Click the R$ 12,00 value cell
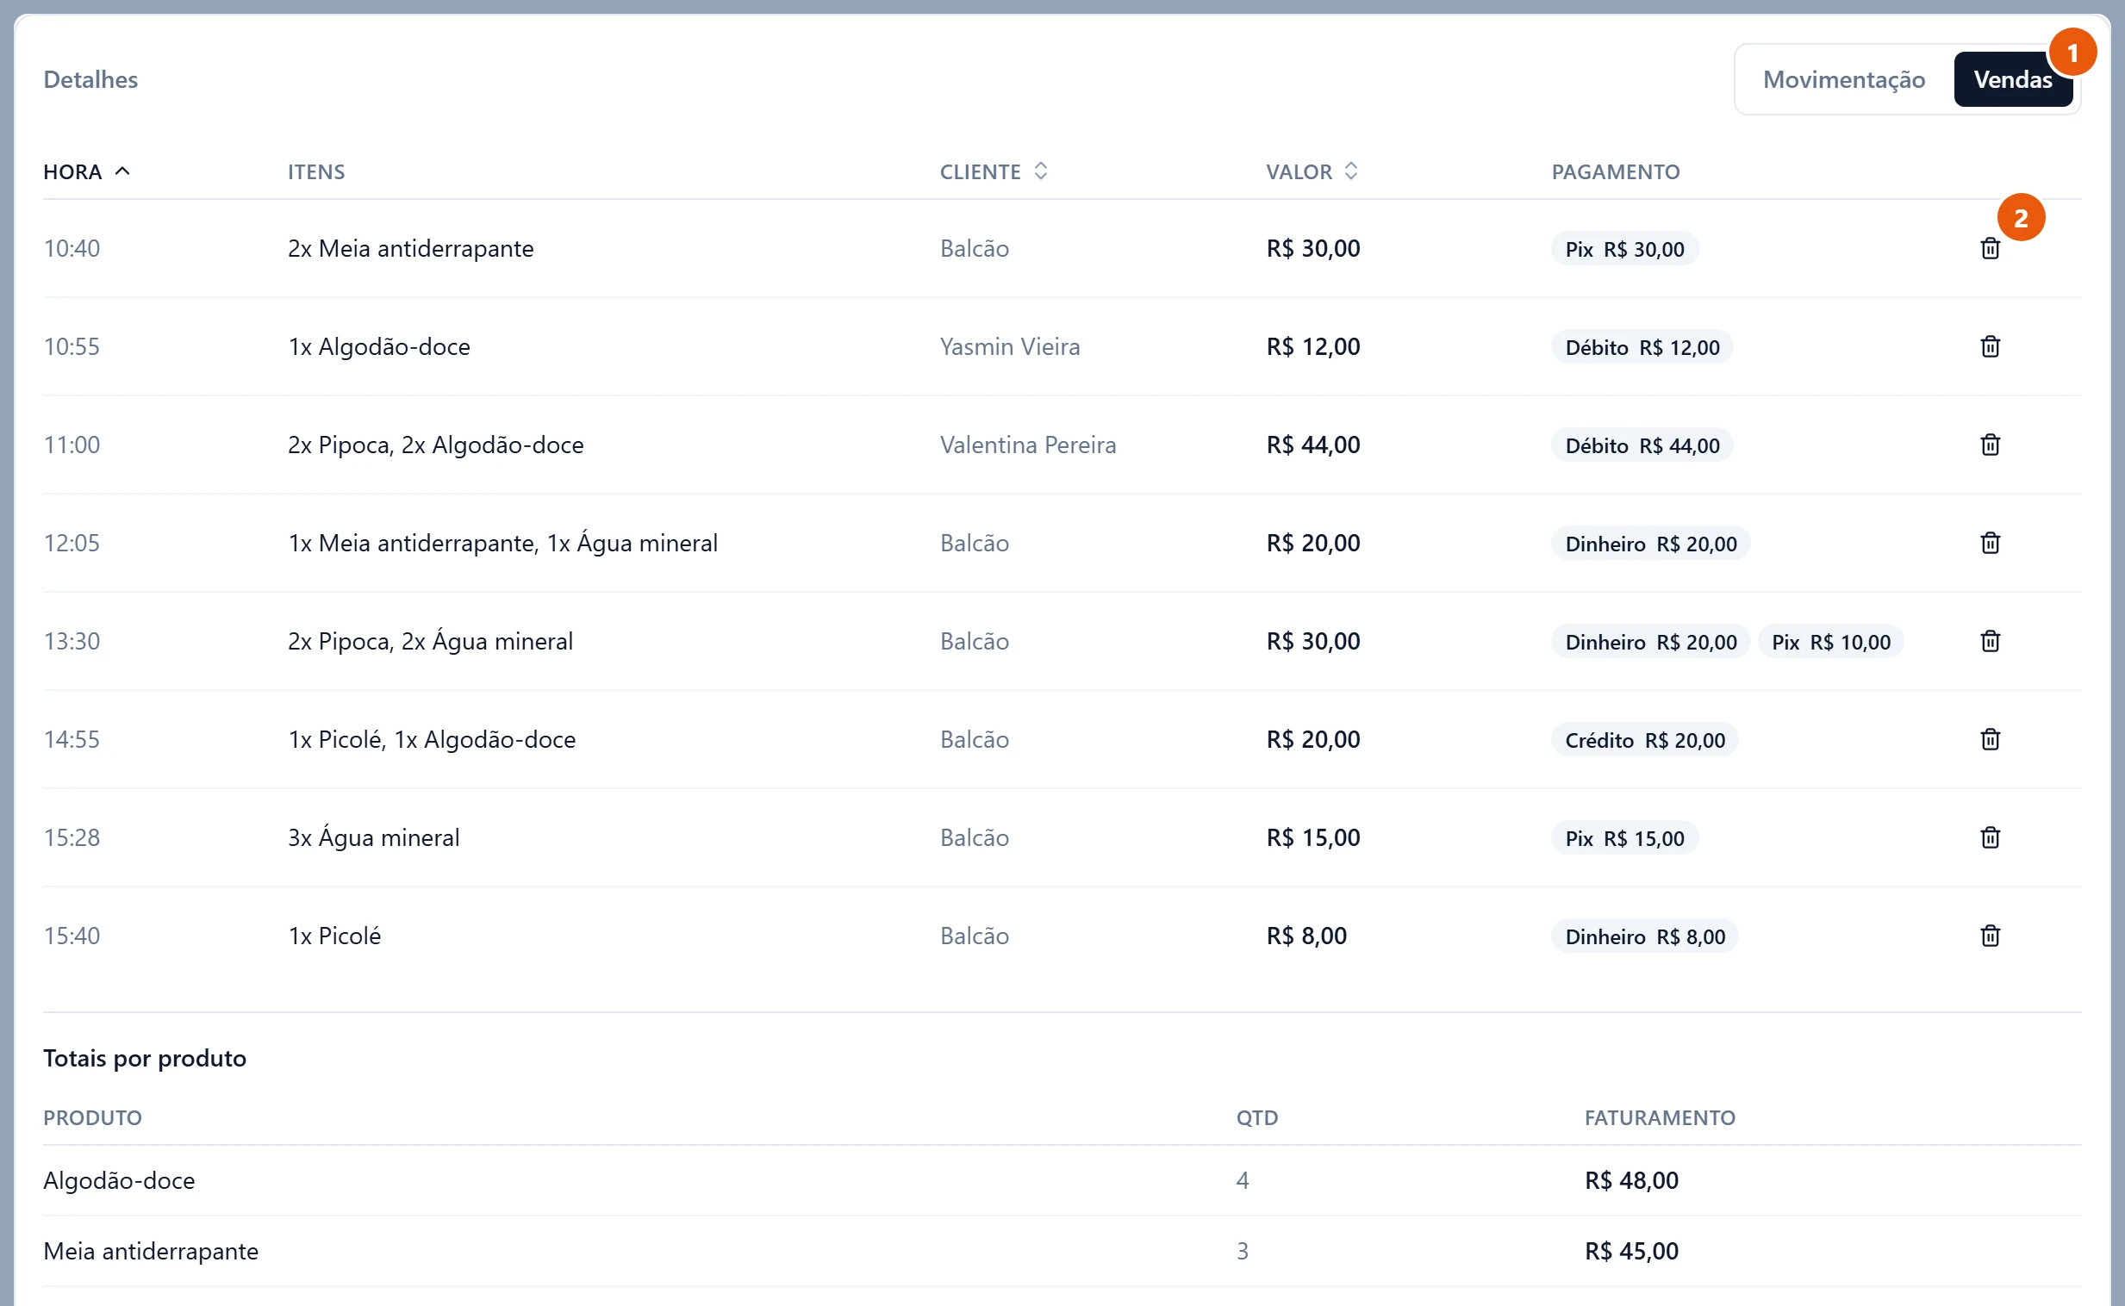The height and width of the screenshot is (1306, 2125). 1313,346
